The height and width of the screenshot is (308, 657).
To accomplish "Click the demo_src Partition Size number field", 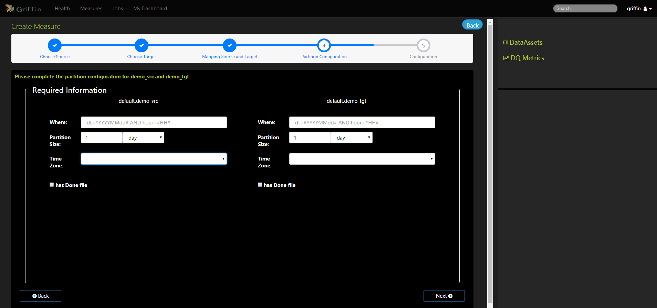I will (102, 137).
